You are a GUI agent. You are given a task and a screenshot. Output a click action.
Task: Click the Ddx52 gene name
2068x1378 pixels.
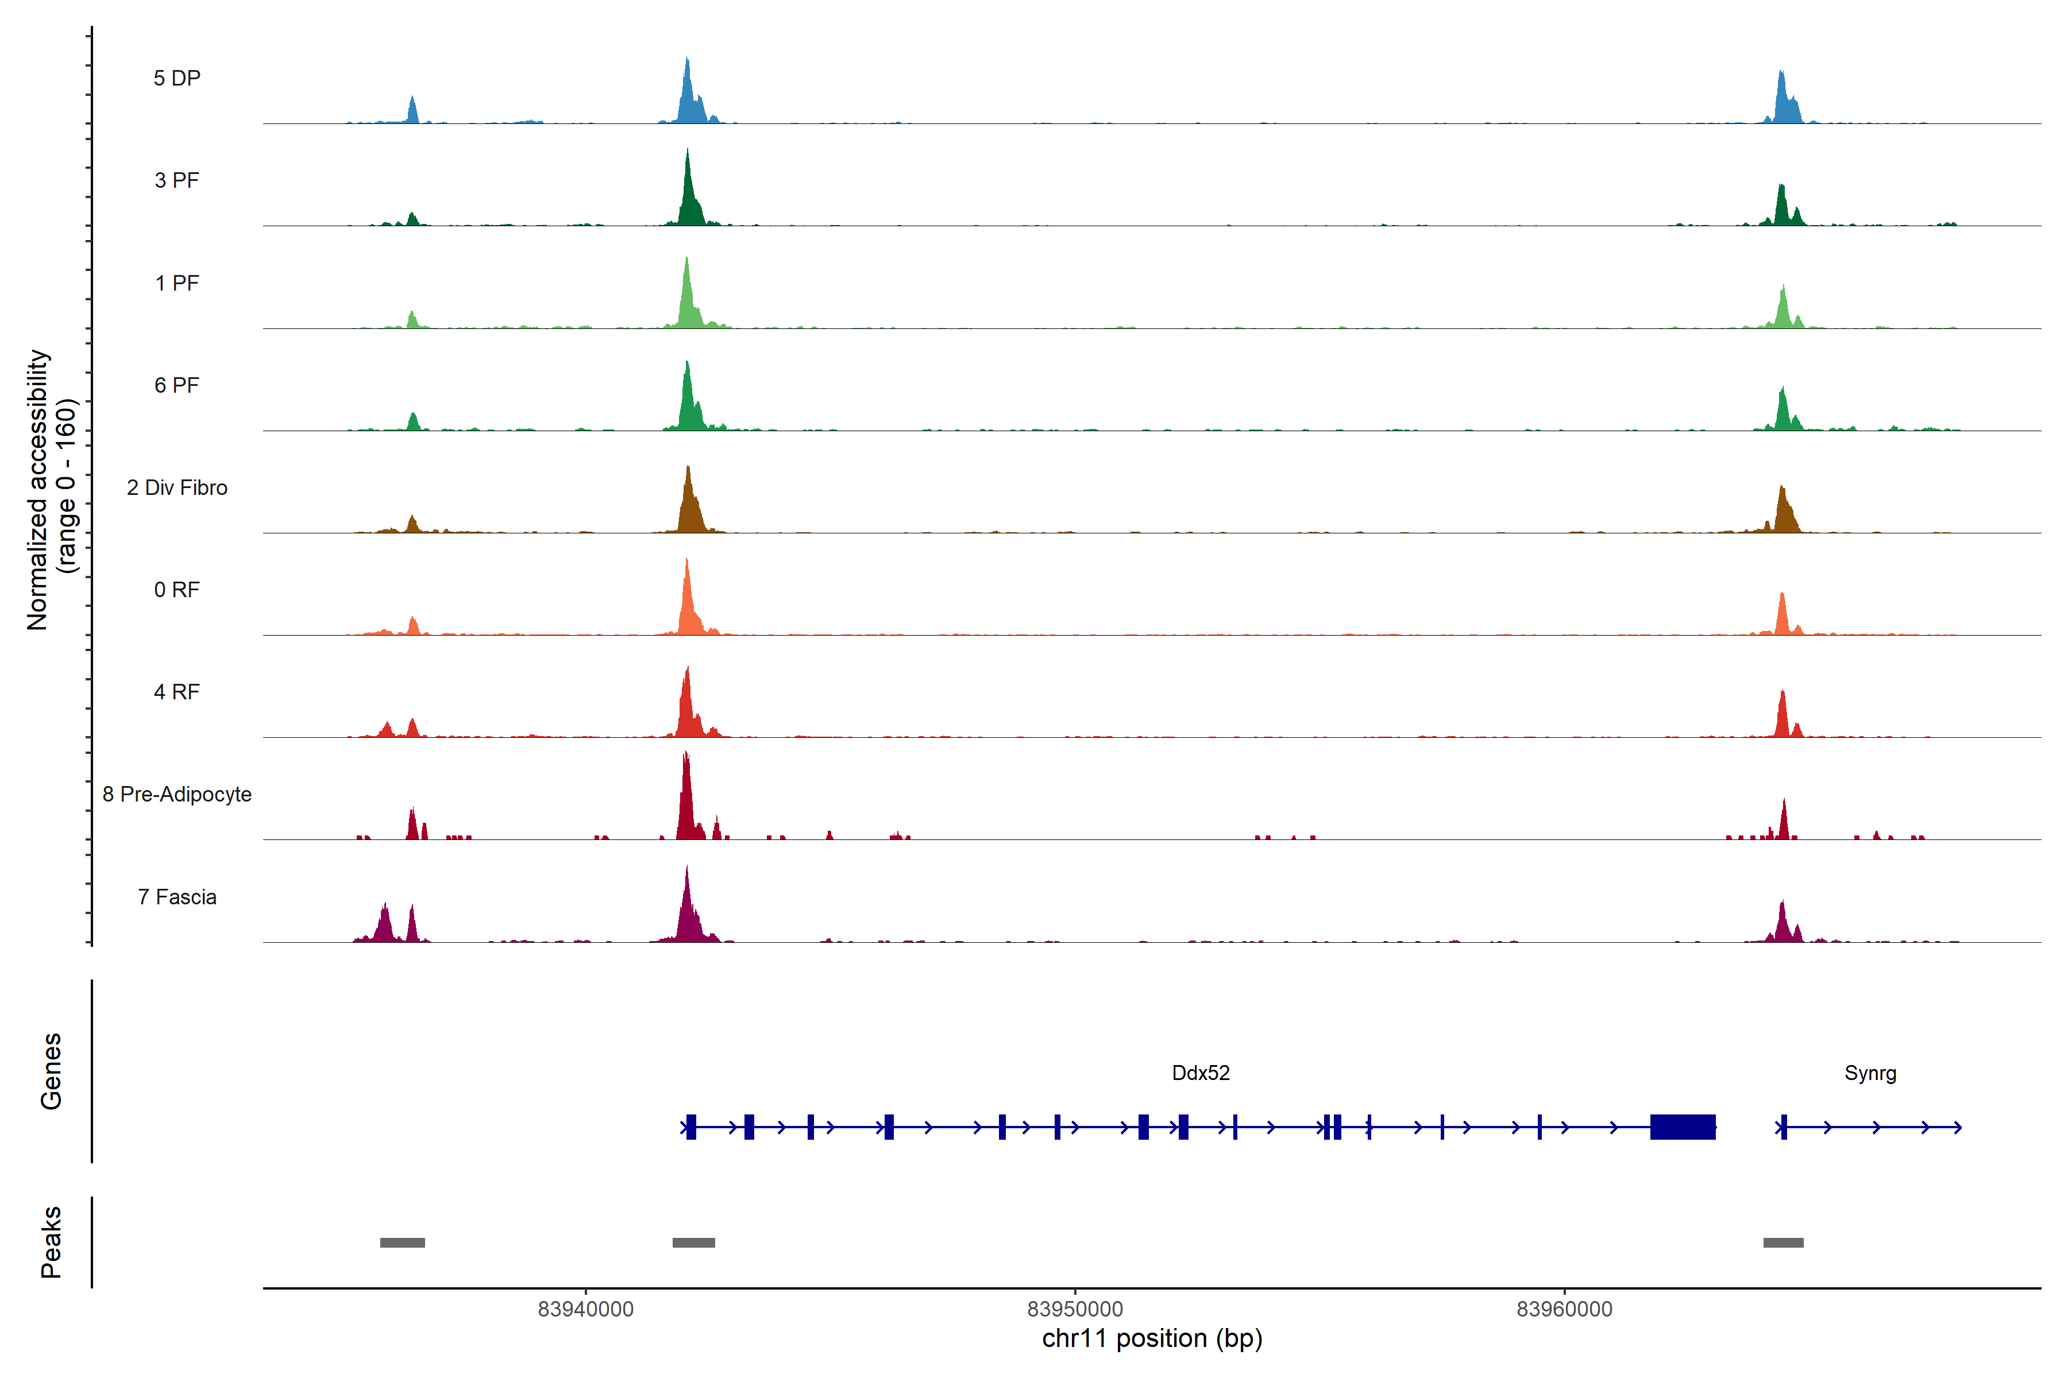click(x=1200, y=1072)
